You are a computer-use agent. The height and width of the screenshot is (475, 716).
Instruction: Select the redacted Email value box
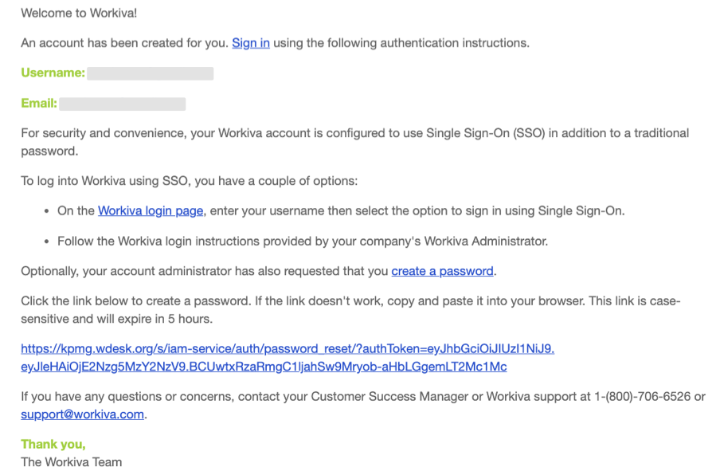pyautogui.click(x=123, y=104)
